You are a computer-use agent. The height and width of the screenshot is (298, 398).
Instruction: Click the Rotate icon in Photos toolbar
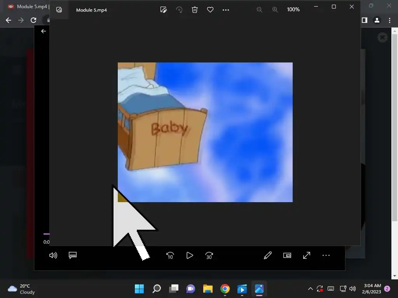(179, 10)
